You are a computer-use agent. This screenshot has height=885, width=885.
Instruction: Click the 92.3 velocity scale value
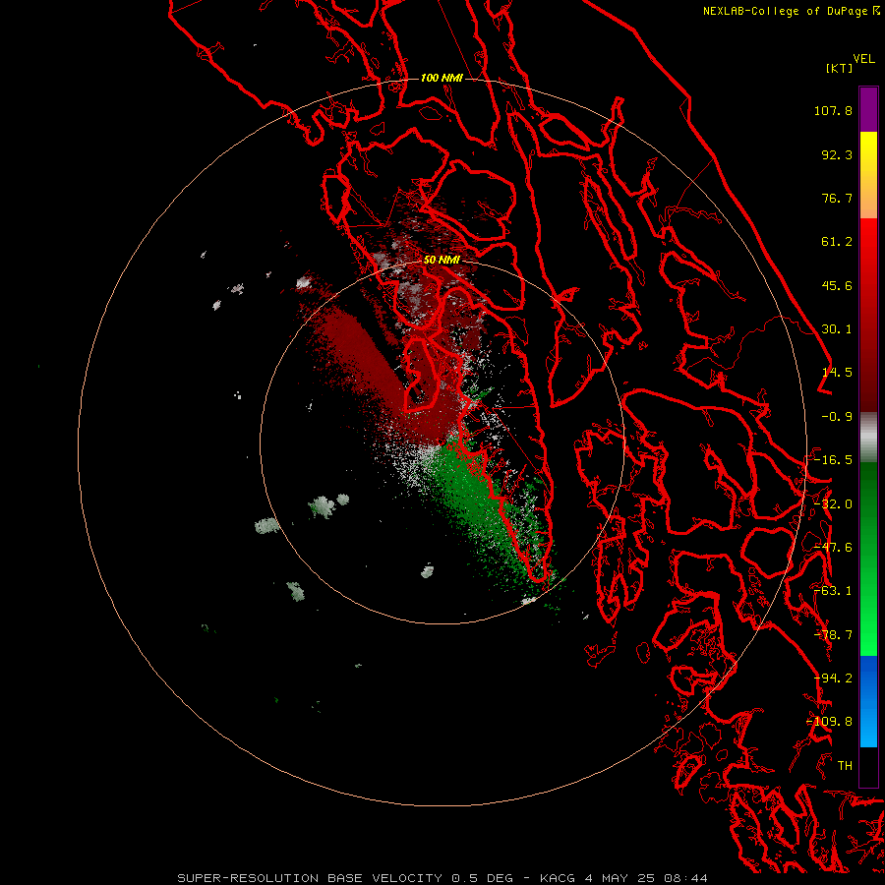tap(837, 154)
